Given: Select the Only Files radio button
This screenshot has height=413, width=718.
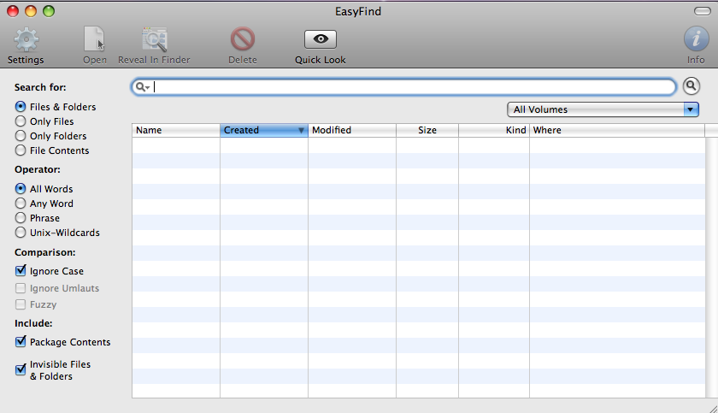Looking at the screenshot, I should tap(21, 121).
